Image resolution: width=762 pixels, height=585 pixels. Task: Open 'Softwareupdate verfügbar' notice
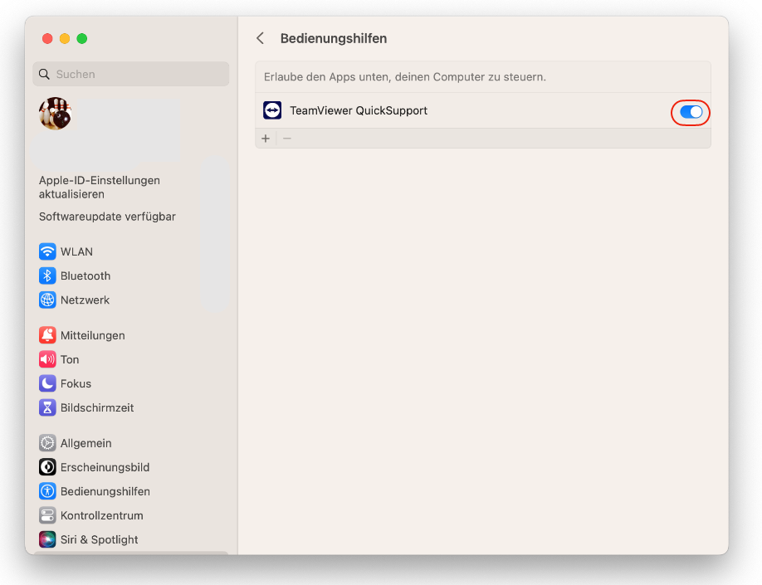click(x=107, y=217)
